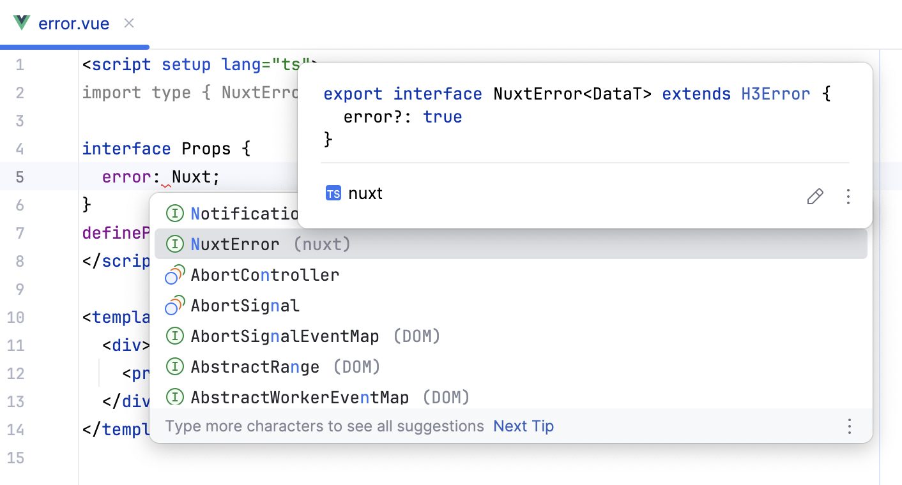Click the Next Tip link
Viewport: 902px width, 485px height.
pos(523,426)
